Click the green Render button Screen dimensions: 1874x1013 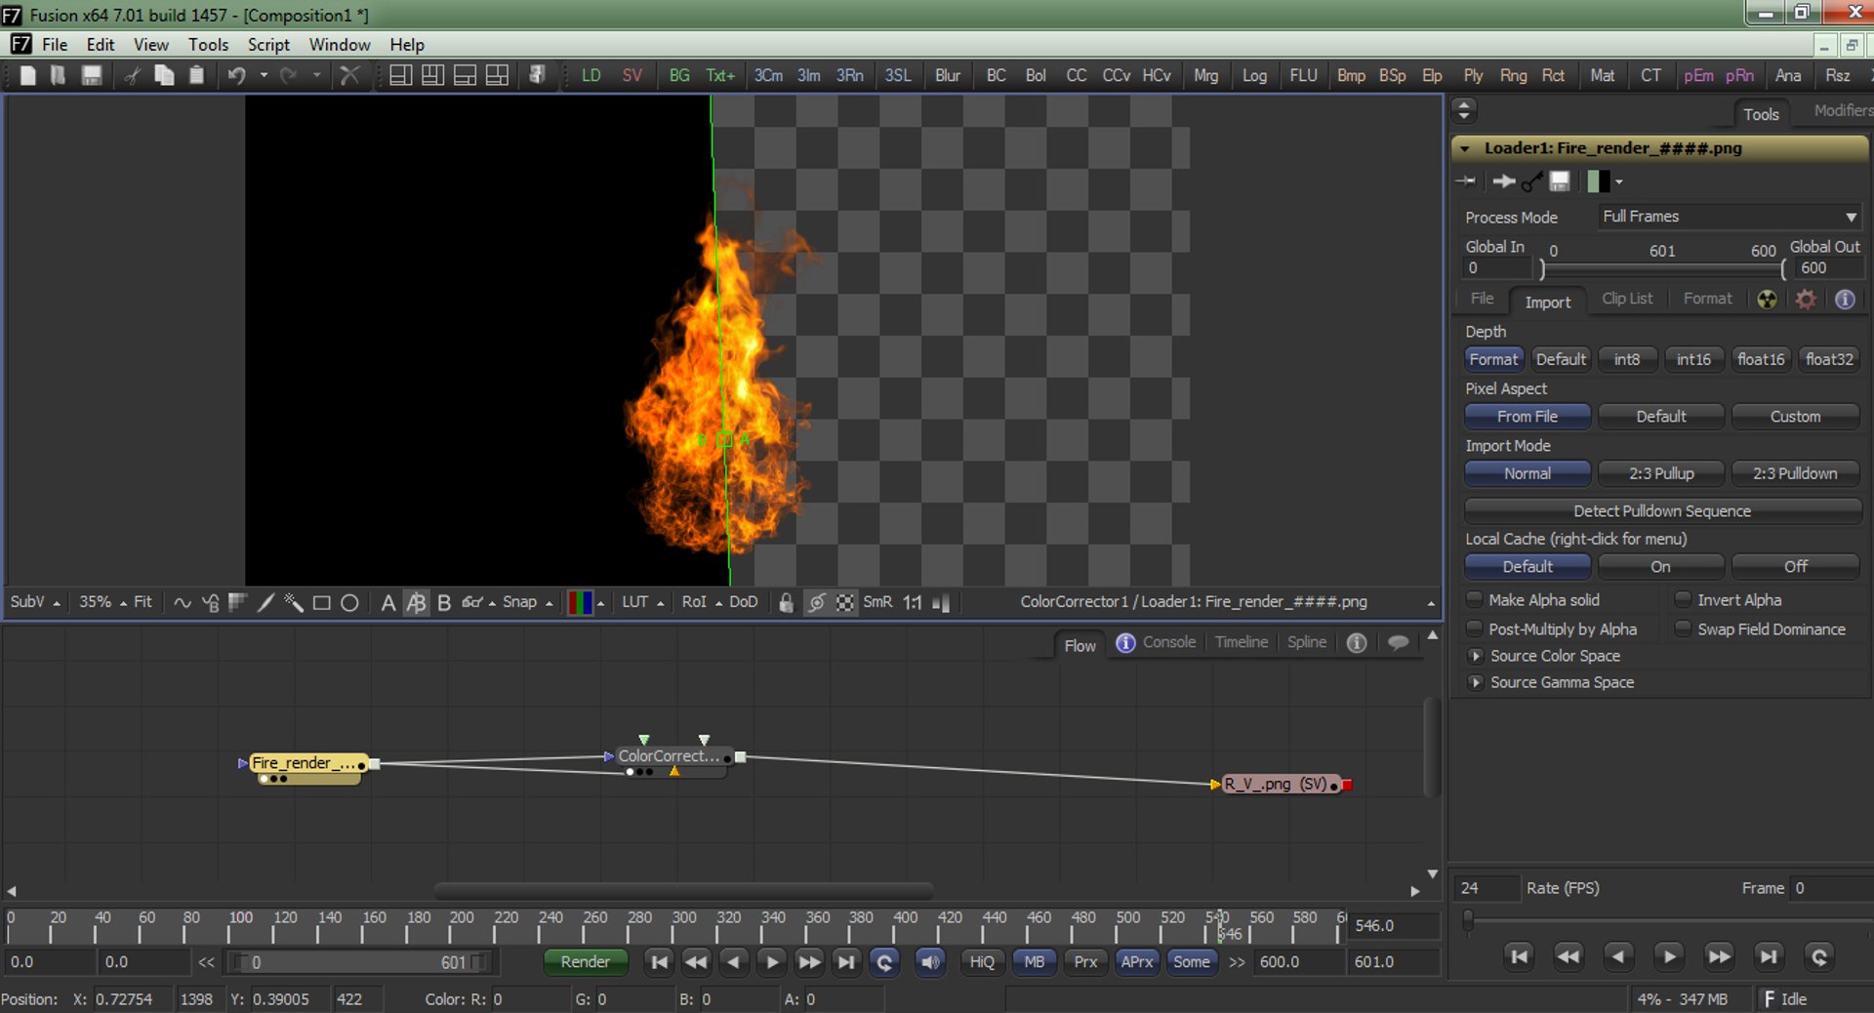(x=585, y=961)
